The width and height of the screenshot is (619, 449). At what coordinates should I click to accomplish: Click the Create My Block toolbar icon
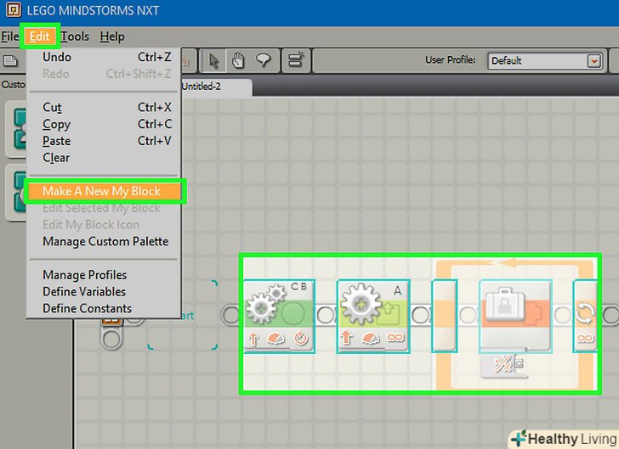[296, 60]
